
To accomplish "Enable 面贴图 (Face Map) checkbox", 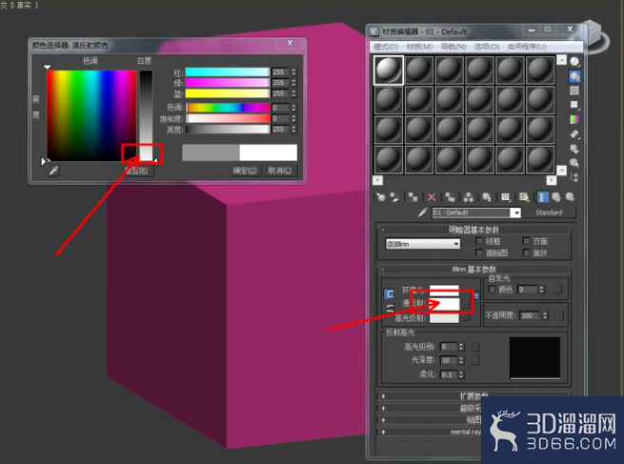I will 479,252.
